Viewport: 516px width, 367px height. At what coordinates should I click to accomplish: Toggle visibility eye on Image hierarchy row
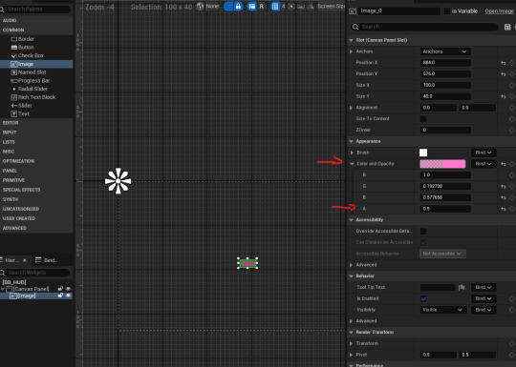(x=69, y=296)
